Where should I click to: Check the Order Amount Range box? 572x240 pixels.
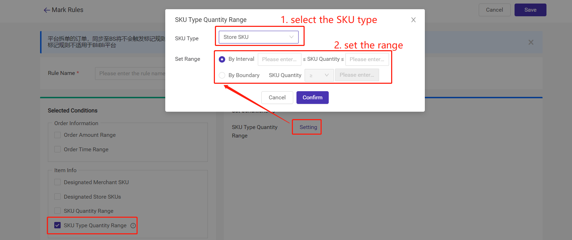(57, 135)
